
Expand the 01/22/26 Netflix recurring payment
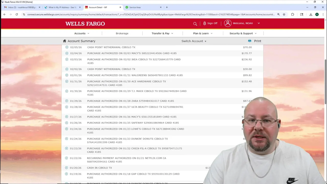pos(66,158)
